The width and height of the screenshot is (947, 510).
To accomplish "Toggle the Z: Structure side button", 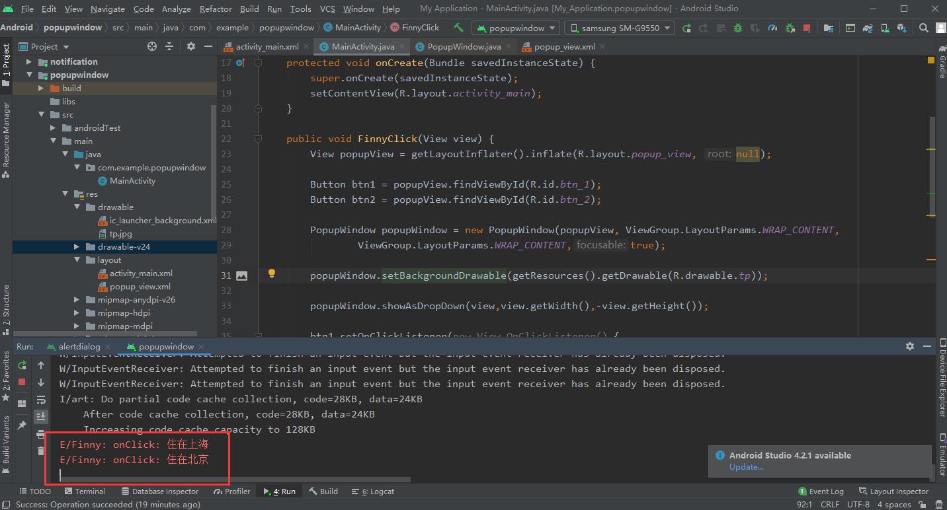I will pyautogui.click(x=6, y=310).
